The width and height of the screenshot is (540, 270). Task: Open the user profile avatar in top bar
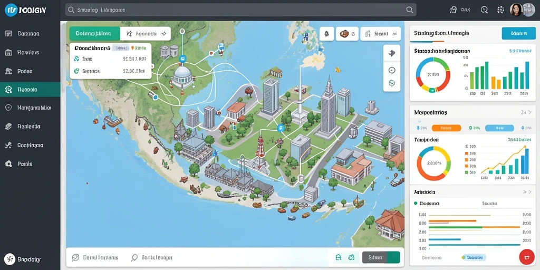coord(516,10)
